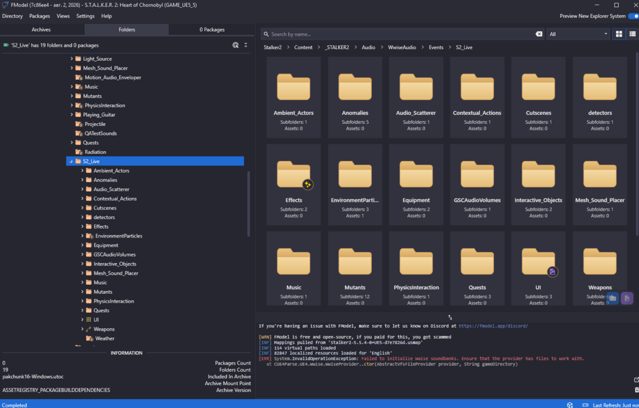Image resolution: width=639 pixels, height=408 pixels.
Task: Open the fmodel.app Discord link
Action: (x=493, y=326)
